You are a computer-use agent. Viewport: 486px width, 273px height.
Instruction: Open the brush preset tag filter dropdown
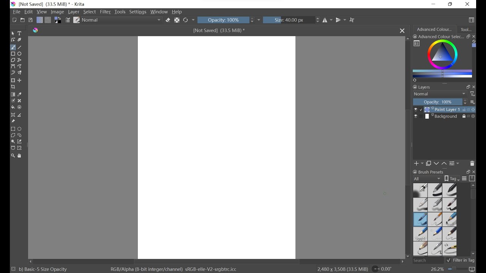(x=428, y=179)
